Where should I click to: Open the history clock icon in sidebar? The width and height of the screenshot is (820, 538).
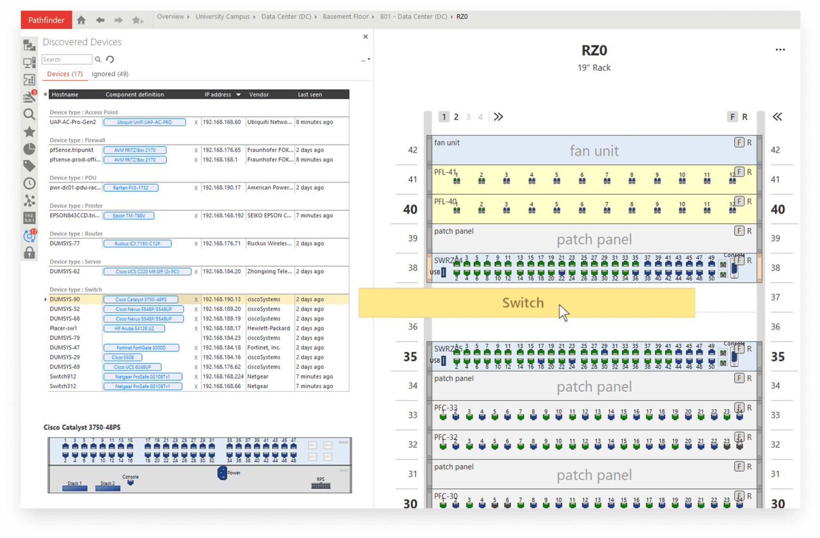pyautogui.click(x=29, y=184)
